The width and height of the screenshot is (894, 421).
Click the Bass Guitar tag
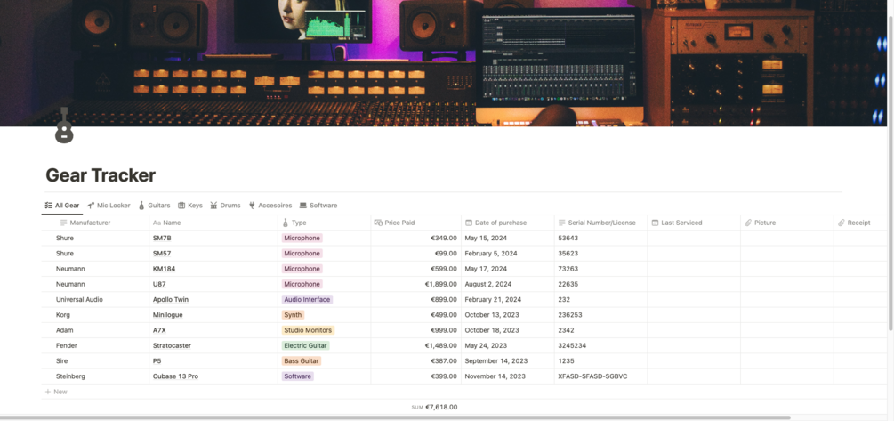pos(302,361)
